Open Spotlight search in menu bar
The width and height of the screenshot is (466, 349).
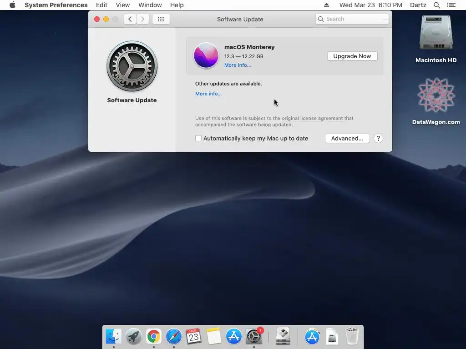click(x=436, y=5)
